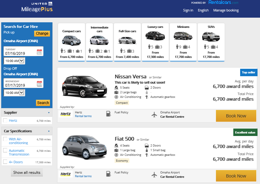Click the Rentalcars.com logo
Image resolution: width=260 pixels, height=184 pixels.
coord(223,2)
